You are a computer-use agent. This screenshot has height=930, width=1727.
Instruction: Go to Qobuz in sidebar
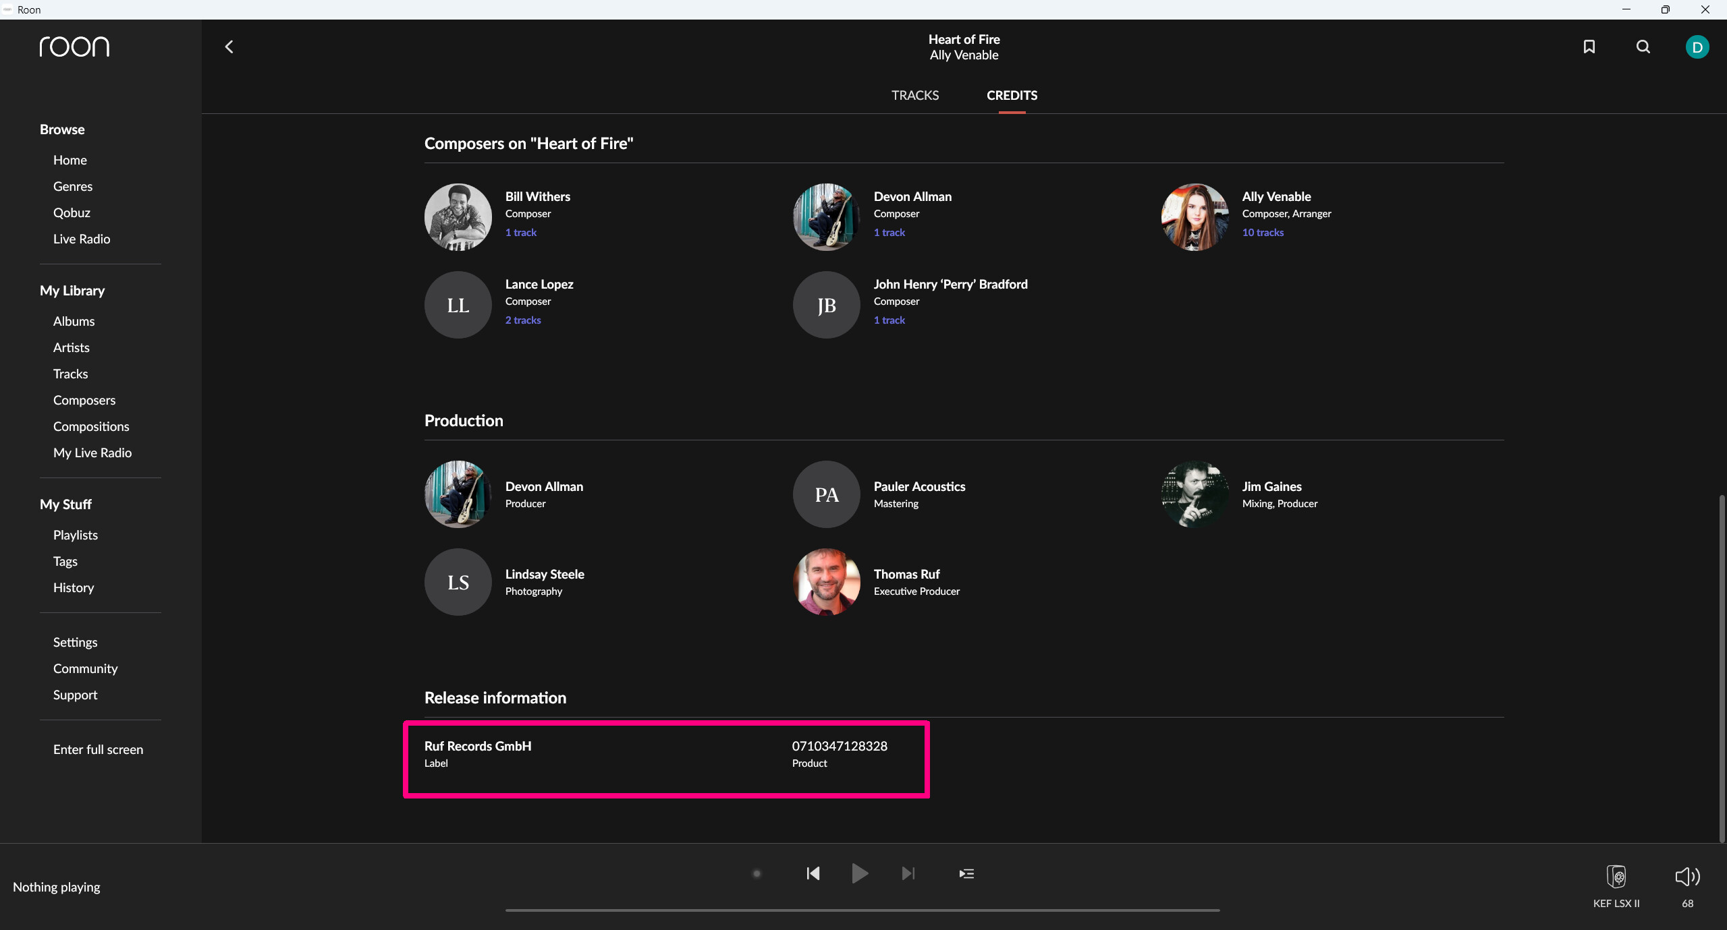pos(72,212)
